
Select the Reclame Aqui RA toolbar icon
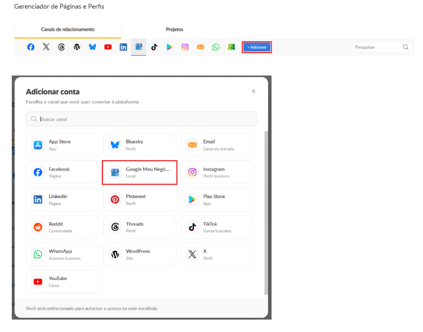coord(231,47)
